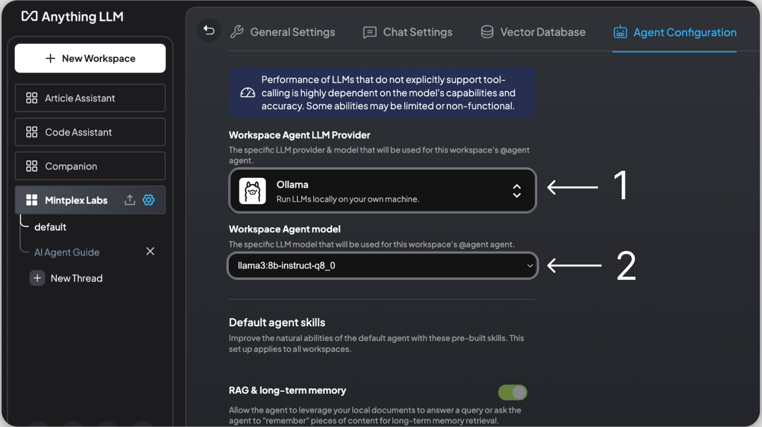762x427 pixels.
Task: Click the AnythingLLM logo
Action: coord(73,17)
